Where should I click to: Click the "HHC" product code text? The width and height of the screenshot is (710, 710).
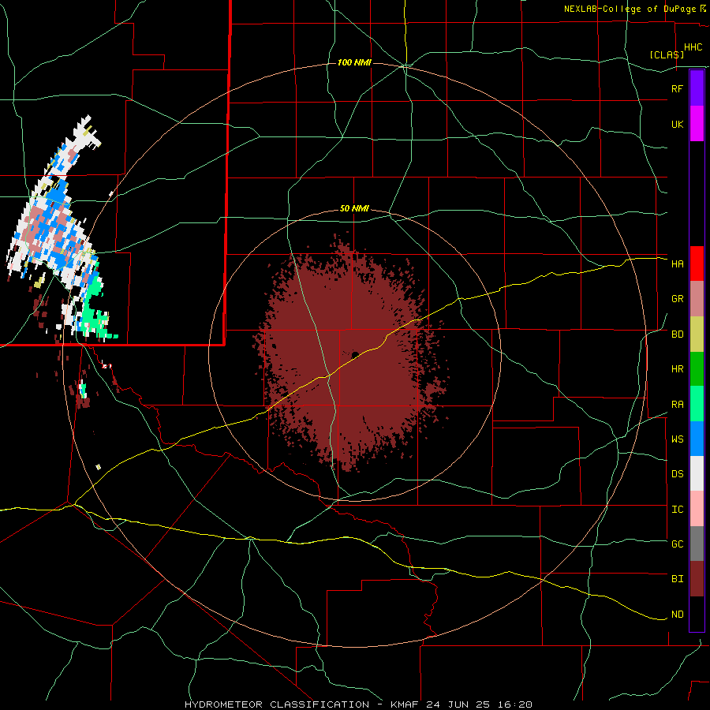[693, 47]
